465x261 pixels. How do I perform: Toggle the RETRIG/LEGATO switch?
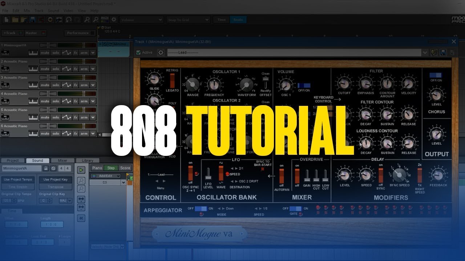[x=172, y=80]
